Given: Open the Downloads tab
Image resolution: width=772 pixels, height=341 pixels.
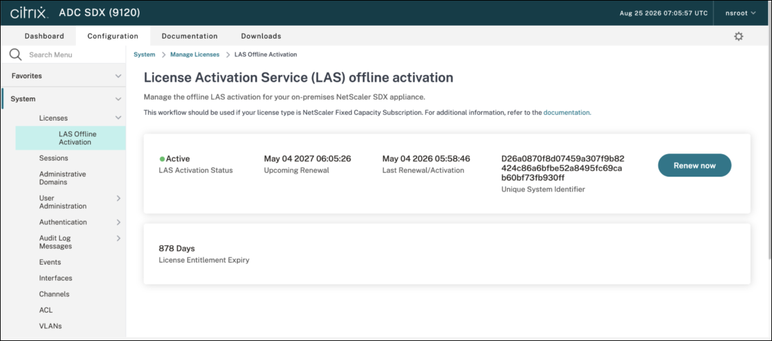Looking at the screenshot, I should (x=261, y=36).
